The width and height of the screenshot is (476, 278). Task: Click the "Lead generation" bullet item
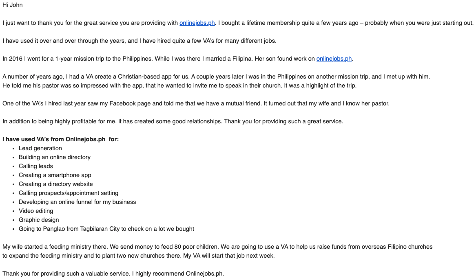coord(40,148)
